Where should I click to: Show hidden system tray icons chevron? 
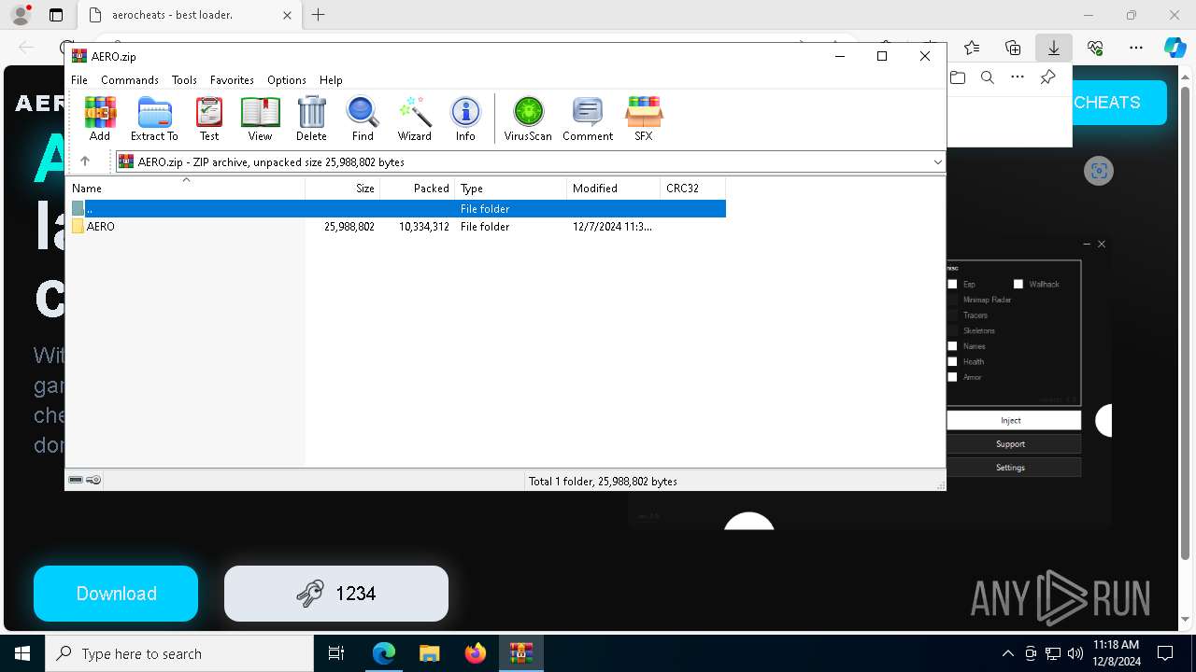1007,653
